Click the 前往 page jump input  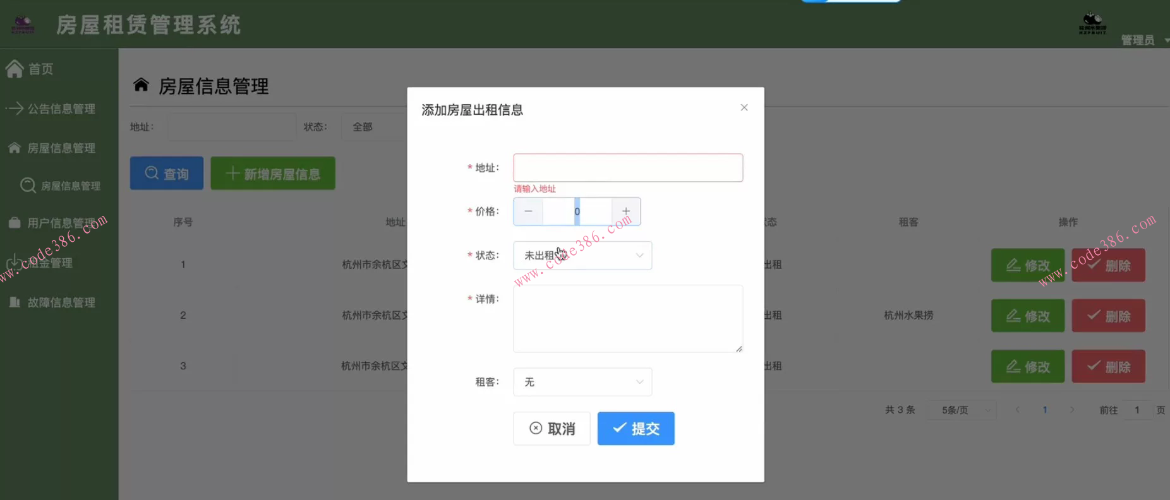point(1137,410)
